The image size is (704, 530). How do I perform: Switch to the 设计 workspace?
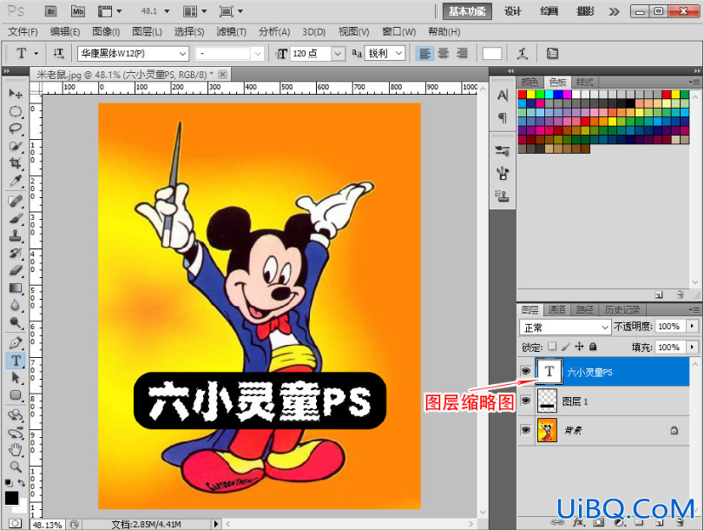coord(512,11)
